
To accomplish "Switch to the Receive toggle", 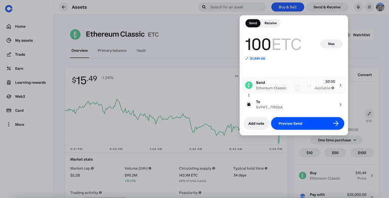I will pyautogui.click(x=270, y=23).
